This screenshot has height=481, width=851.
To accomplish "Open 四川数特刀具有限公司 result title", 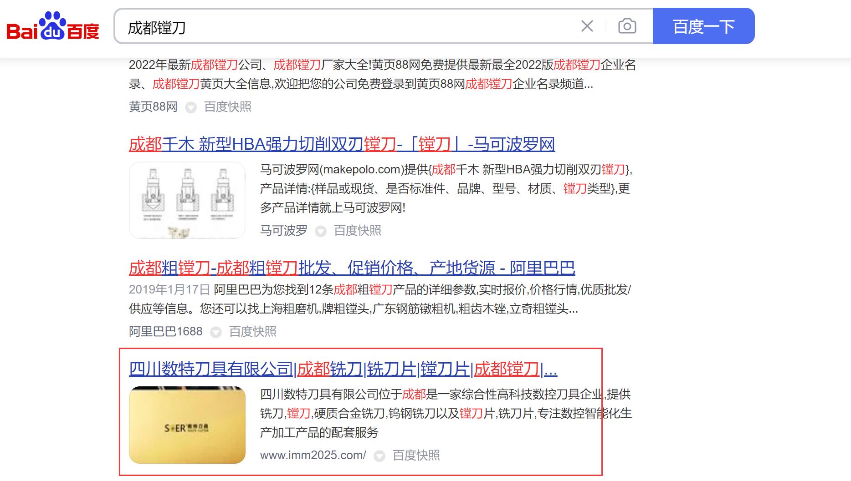I will (x=343, y=369).
